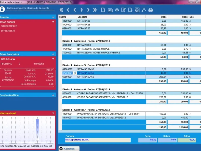Image resolution: width=201 pixels, height=151 pixels.
Task: Click the round info icon
Action: [2, 9]
